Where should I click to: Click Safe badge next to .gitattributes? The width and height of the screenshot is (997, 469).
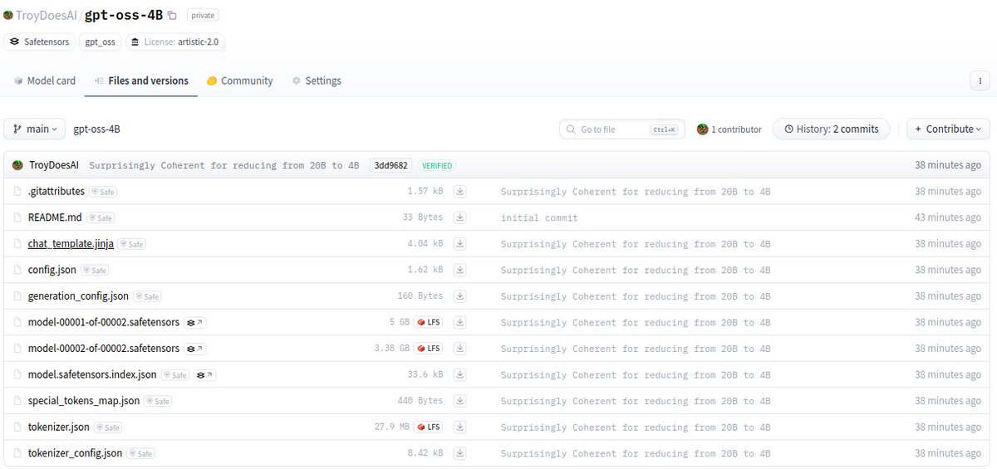point(104,192)
